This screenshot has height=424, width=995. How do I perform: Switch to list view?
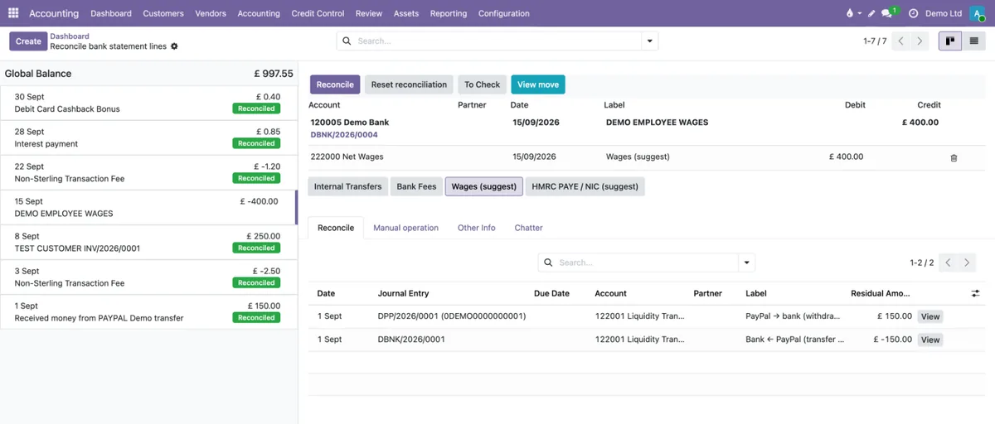point(973,41)
